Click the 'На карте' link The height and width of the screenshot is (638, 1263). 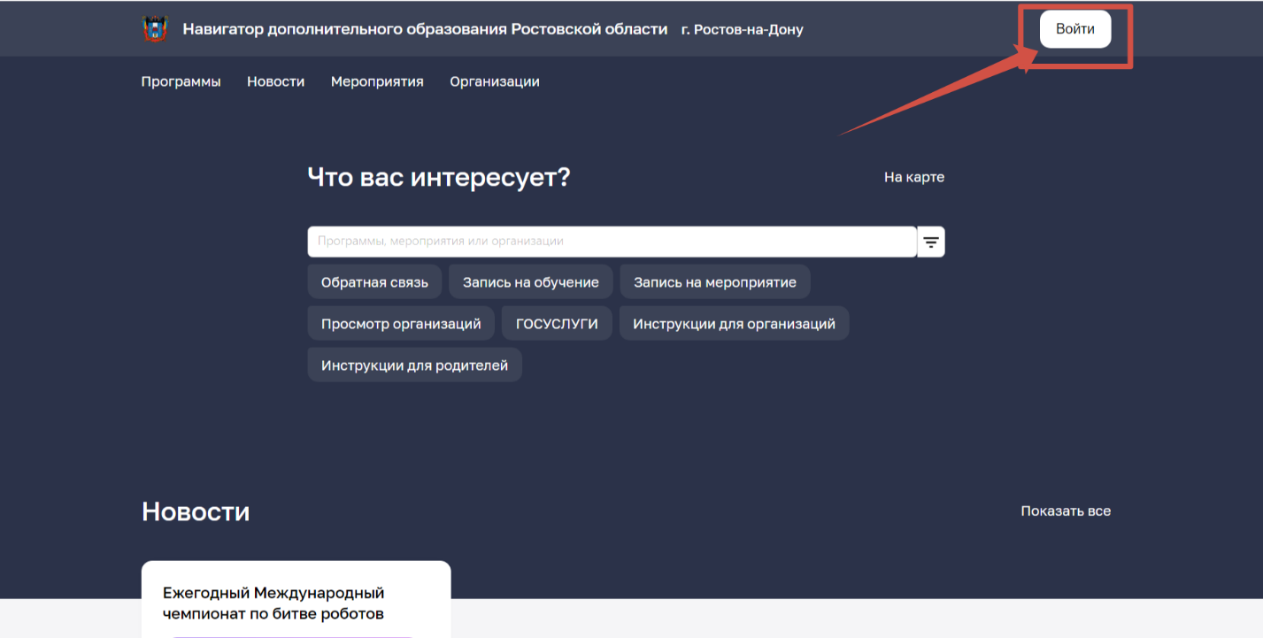913,177
